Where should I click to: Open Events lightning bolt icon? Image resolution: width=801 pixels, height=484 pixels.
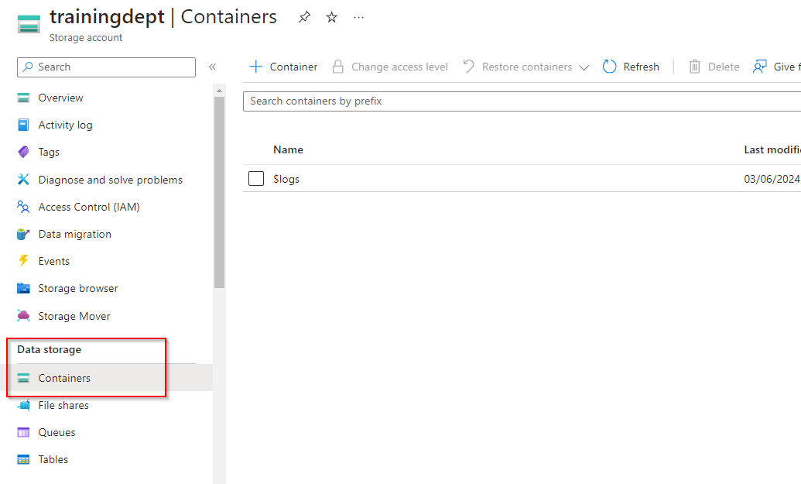(24, 261)
